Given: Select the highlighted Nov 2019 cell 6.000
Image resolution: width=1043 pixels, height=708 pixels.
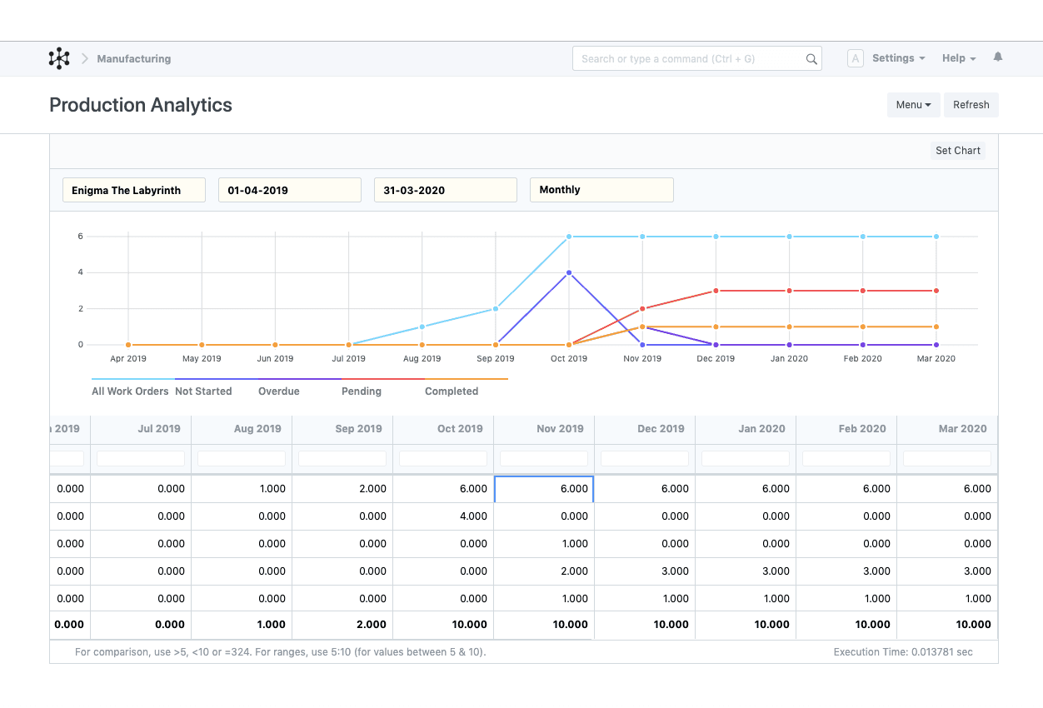Looking at the screenshot, I should coord(544,489).
